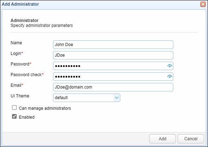Viewport: 208px width, 147px height.
Task: Place cursor in the Password input field
Action: 110,66
